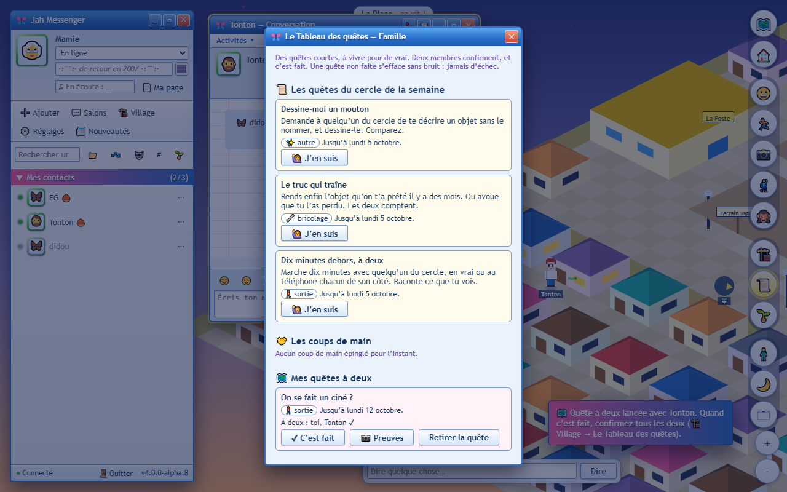Click the sleeping zzz filter icon in Jah Messenger
This screenshot has width=787, height=492.
click(116, 155)
